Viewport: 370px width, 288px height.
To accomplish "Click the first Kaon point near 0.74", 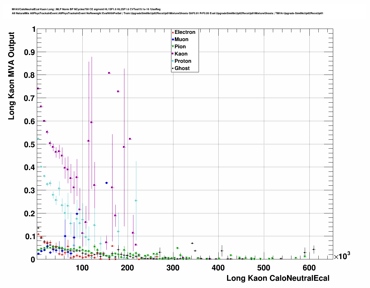I will click(38, 88).
